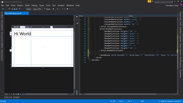Click the Timothy Corey account name

tap(172, 5)
